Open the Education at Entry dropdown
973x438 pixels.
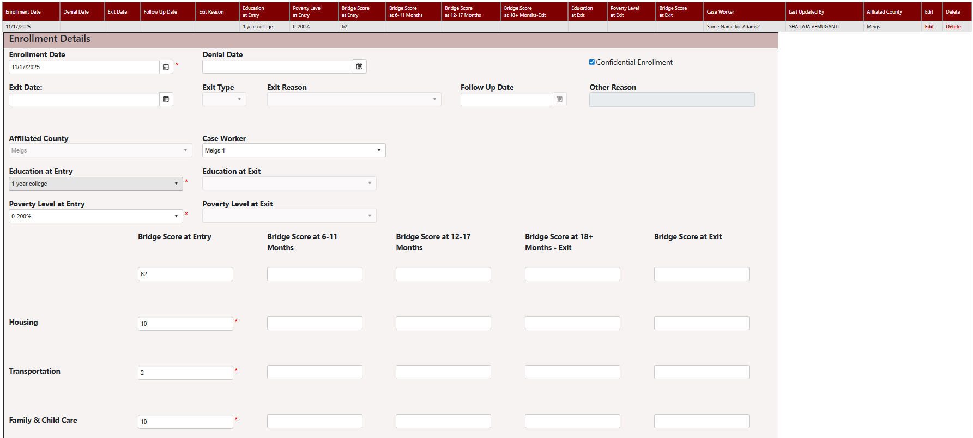click(95, 184)
